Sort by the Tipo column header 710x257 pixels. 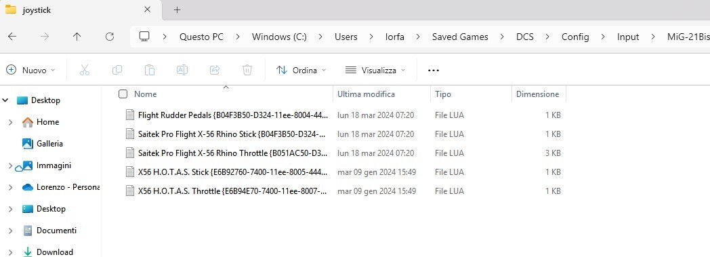point(443,94)
